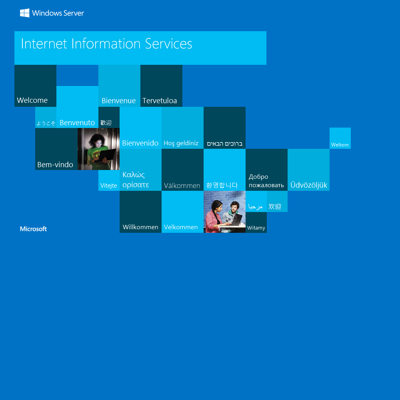Image resolution: width=400 pixels, height=400 pixels.
Task: Select the "Welcome" tile
Action: pos(36,86)
